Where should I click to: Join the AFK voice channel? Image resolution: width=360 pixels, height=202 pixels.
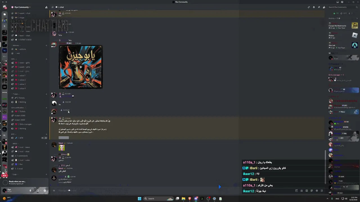tap(29, 138)
